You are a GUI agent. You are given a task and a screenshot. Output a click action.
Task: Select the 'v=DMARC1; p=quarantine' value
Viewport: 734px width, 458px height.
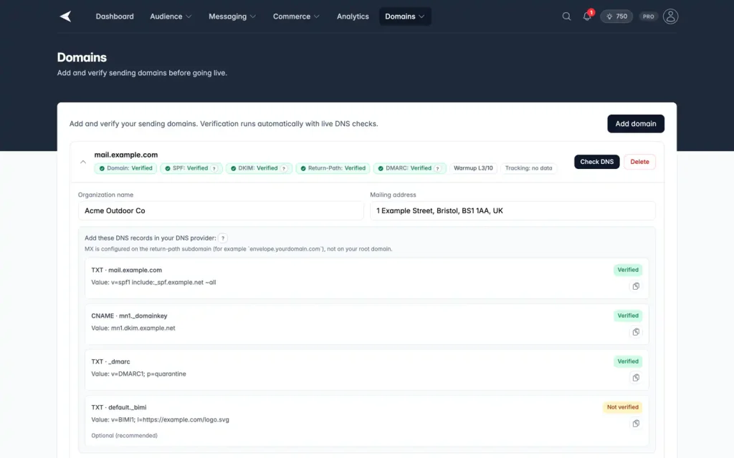(x=148, y=374)
